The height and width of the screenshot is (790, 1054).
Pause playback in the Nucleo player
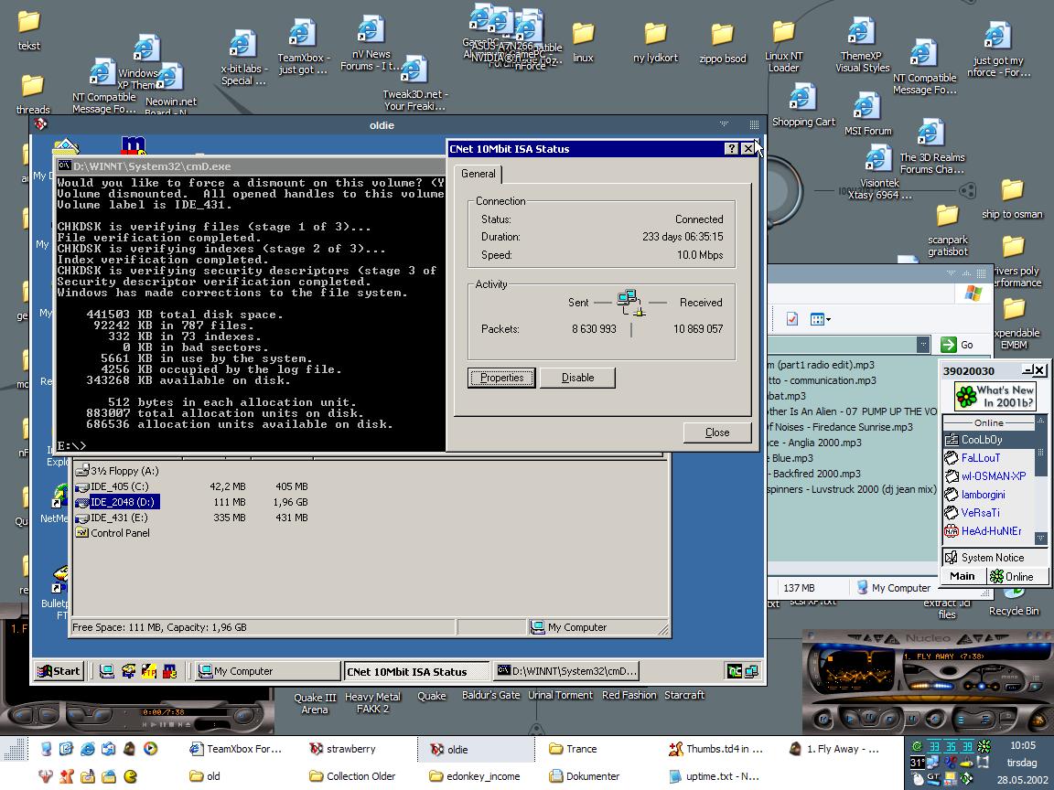870,716
